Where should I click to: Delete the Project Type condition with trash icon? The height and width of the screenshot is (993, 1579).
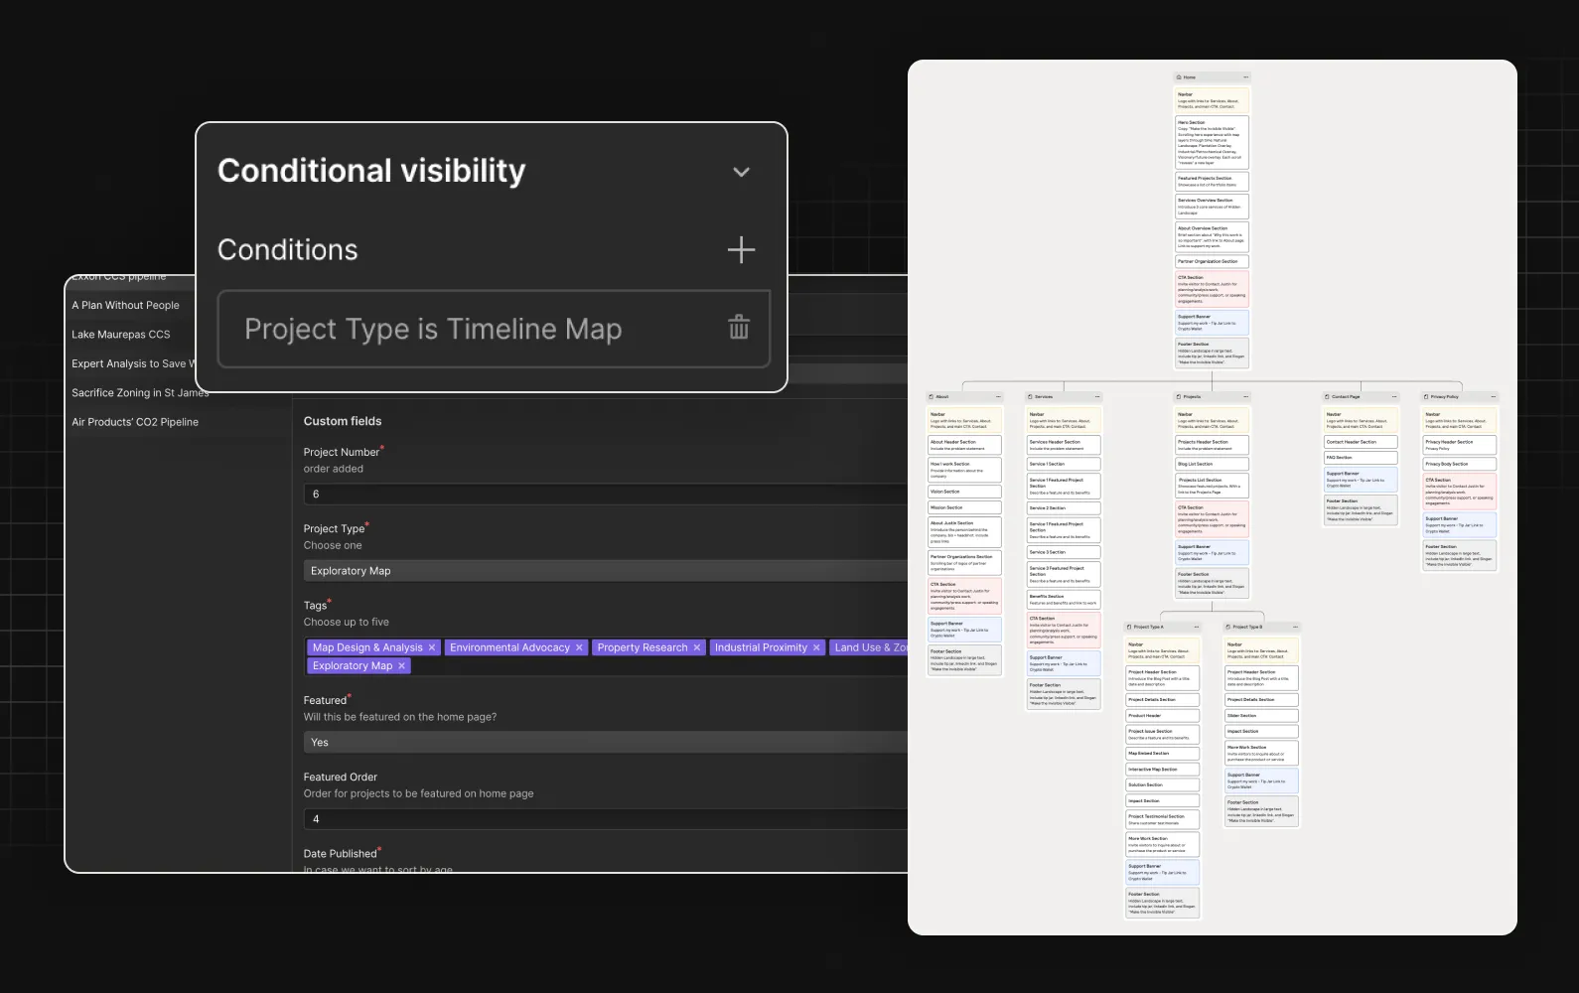(x=739, y=327)
